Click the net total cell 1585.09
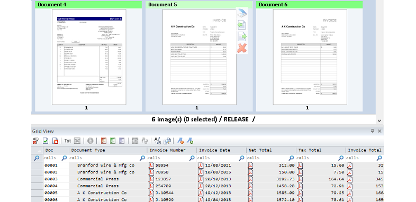416x202 pixels. tap(271, 192)
